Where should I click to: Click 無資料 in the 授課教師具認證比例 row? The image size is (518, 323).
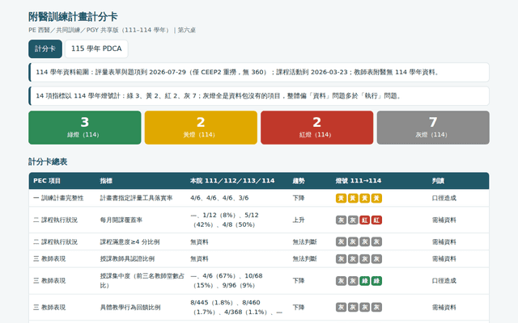point(199,258)
